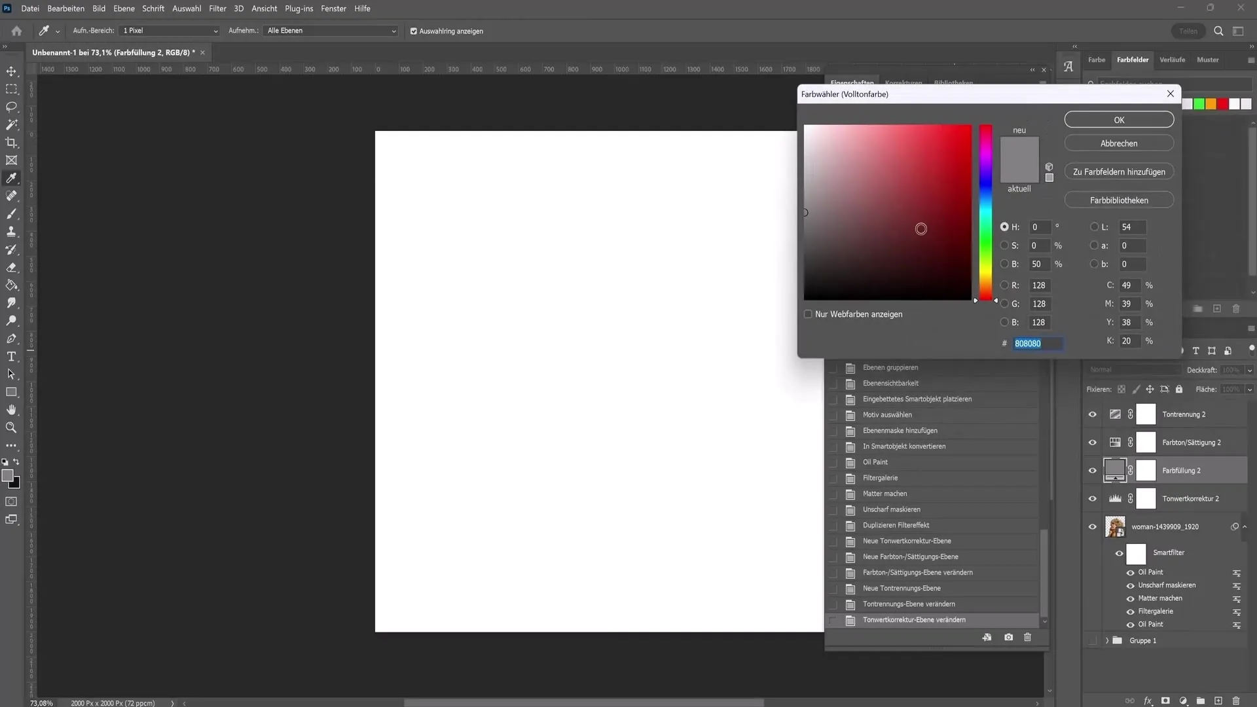
Task: Hide the woman-1439909_1920 layer
Action: [1092, 527]
